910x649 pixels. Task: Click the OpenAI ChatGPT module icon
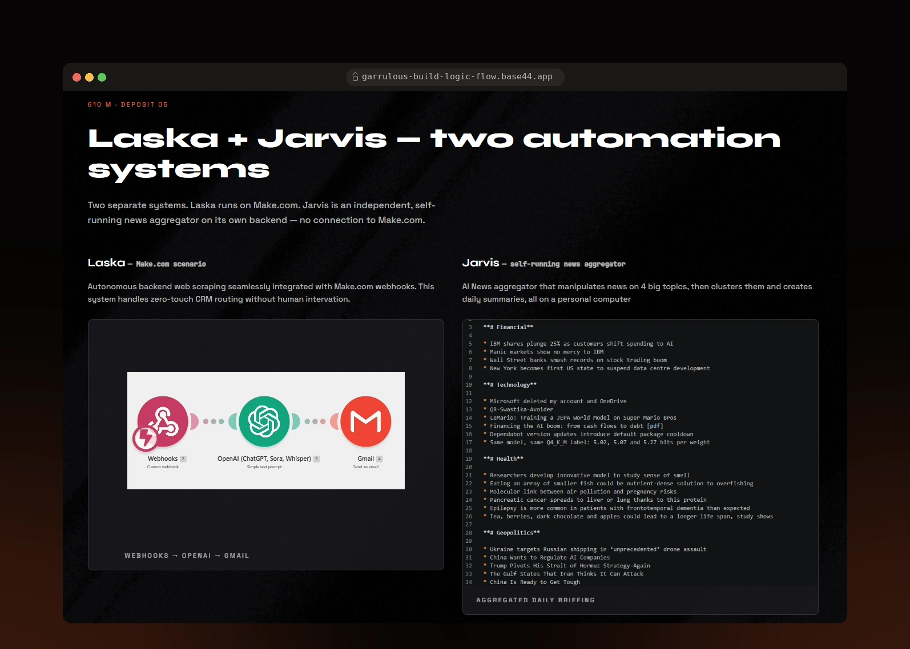pos(264,421)
